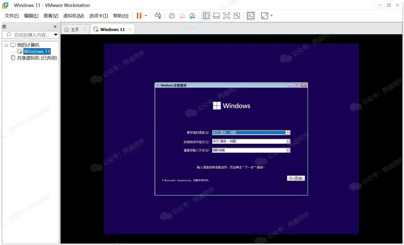The width and height of the screenshot is (404, 245).
Task: Click the 下一页(N) button
Action: click(296, 178)
